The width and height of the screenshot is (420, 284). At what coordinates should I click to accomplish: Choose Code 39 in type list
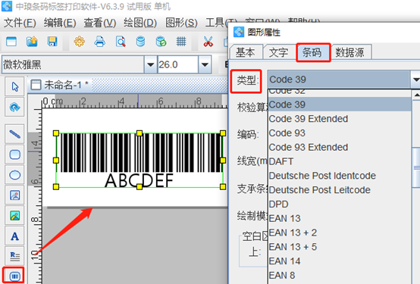(x=340, y=105)
